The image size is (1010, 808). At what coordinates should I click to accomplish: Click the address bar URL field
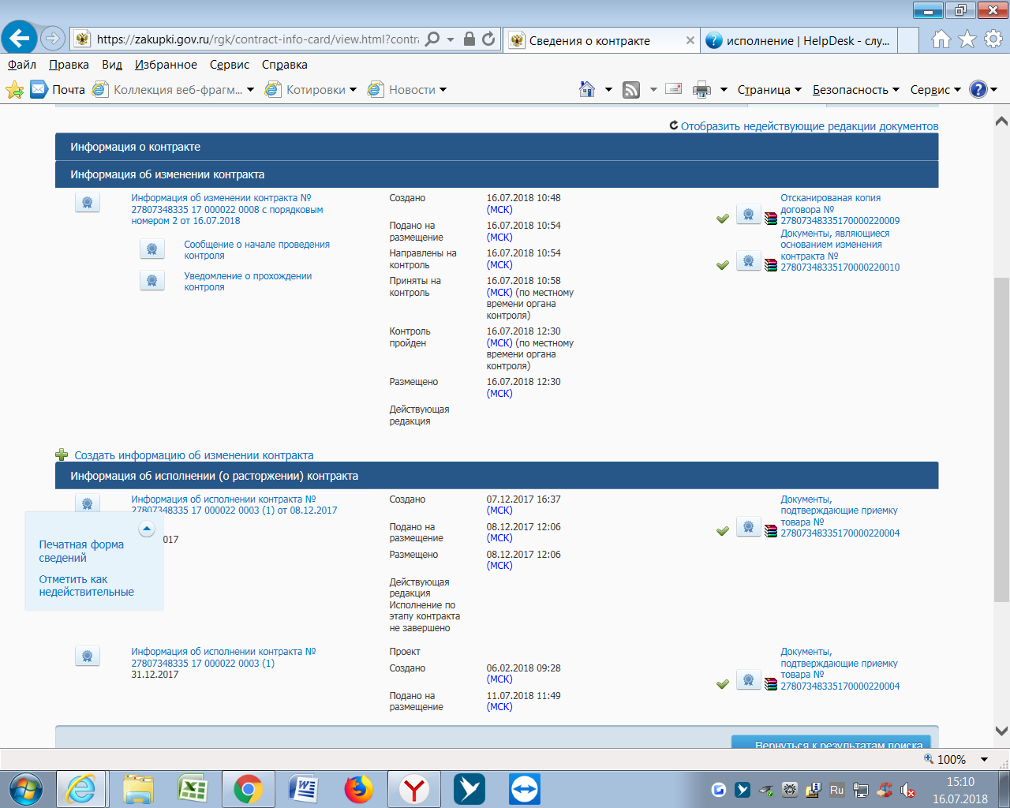(257, 39)
